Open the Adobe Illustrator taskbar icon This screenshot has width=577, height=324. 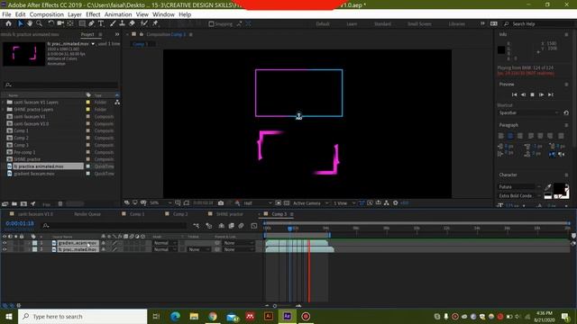[x=269, y=316]
